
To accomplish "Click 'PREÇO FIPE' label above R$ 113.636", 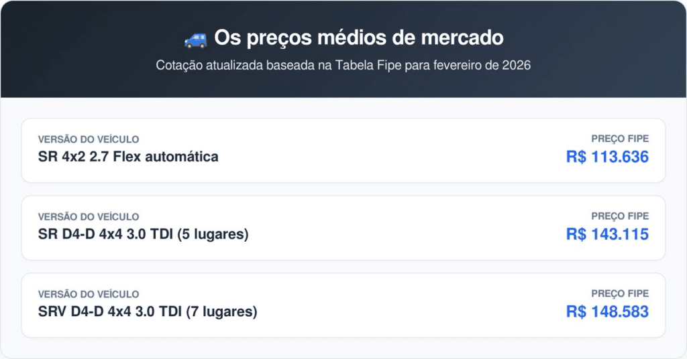I will [620, 139].
